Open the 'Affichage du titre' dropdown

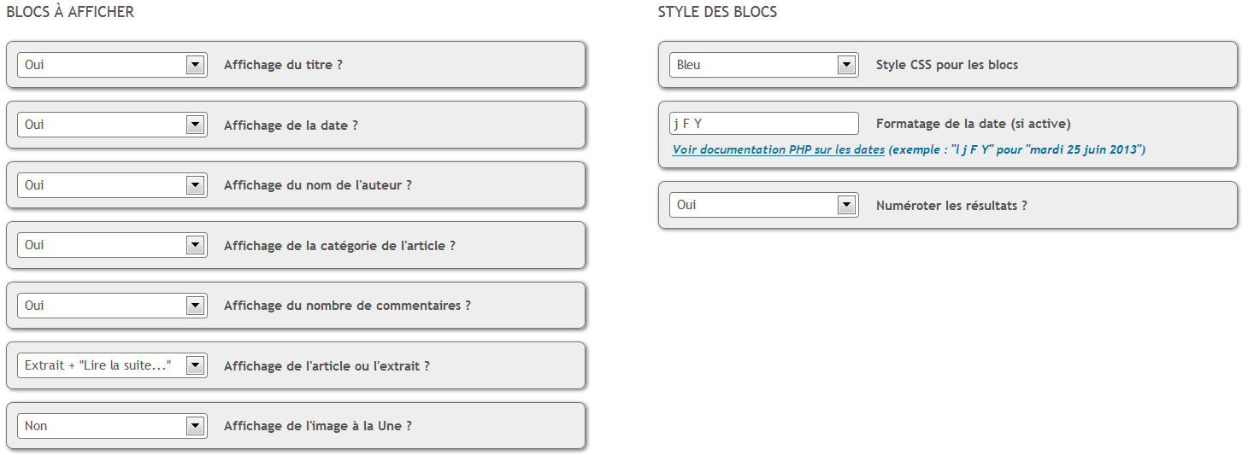(112, 65)
